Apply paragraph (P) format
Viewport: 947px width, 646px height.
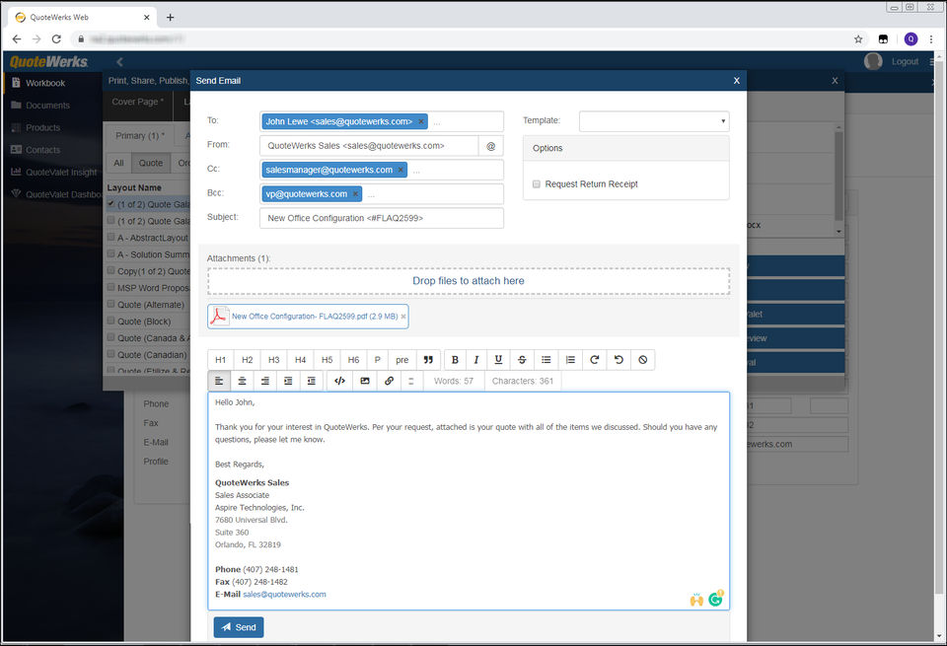(x=378, y=360)
